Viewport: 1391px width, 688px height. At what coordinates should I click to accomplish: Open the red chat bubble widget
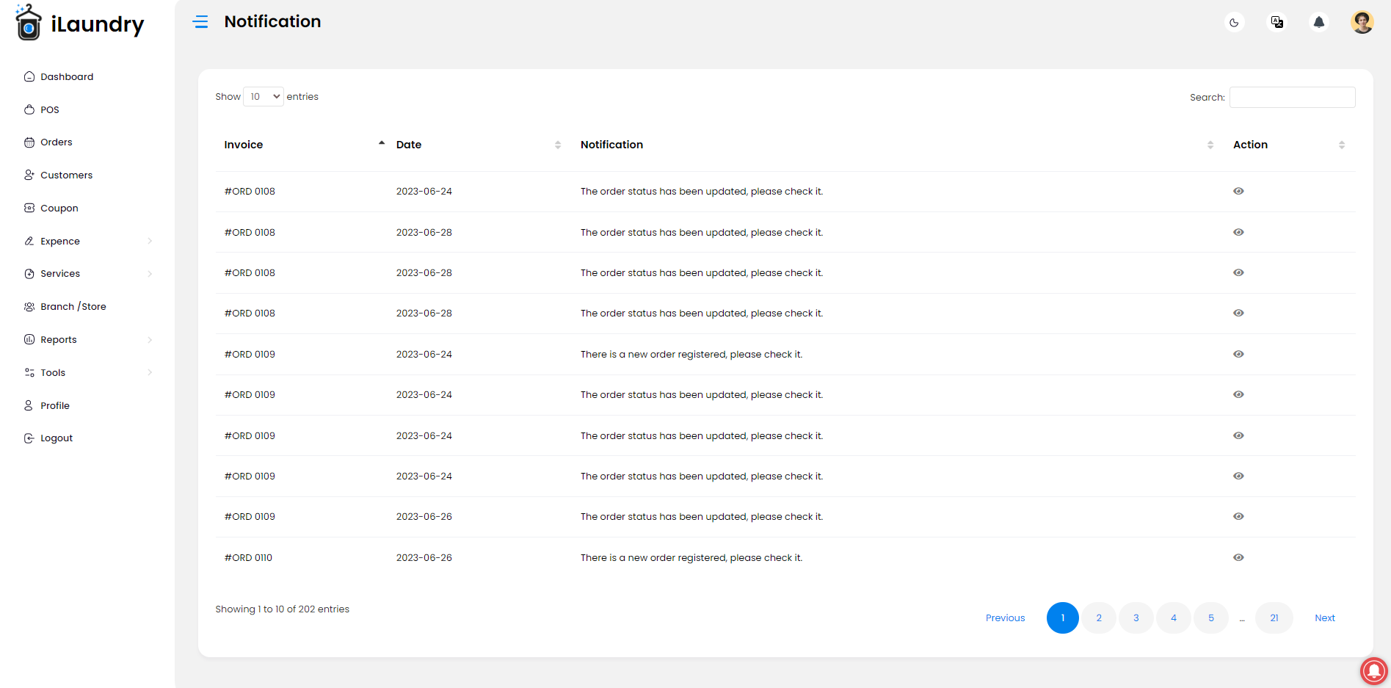[x=1374, y=670]
